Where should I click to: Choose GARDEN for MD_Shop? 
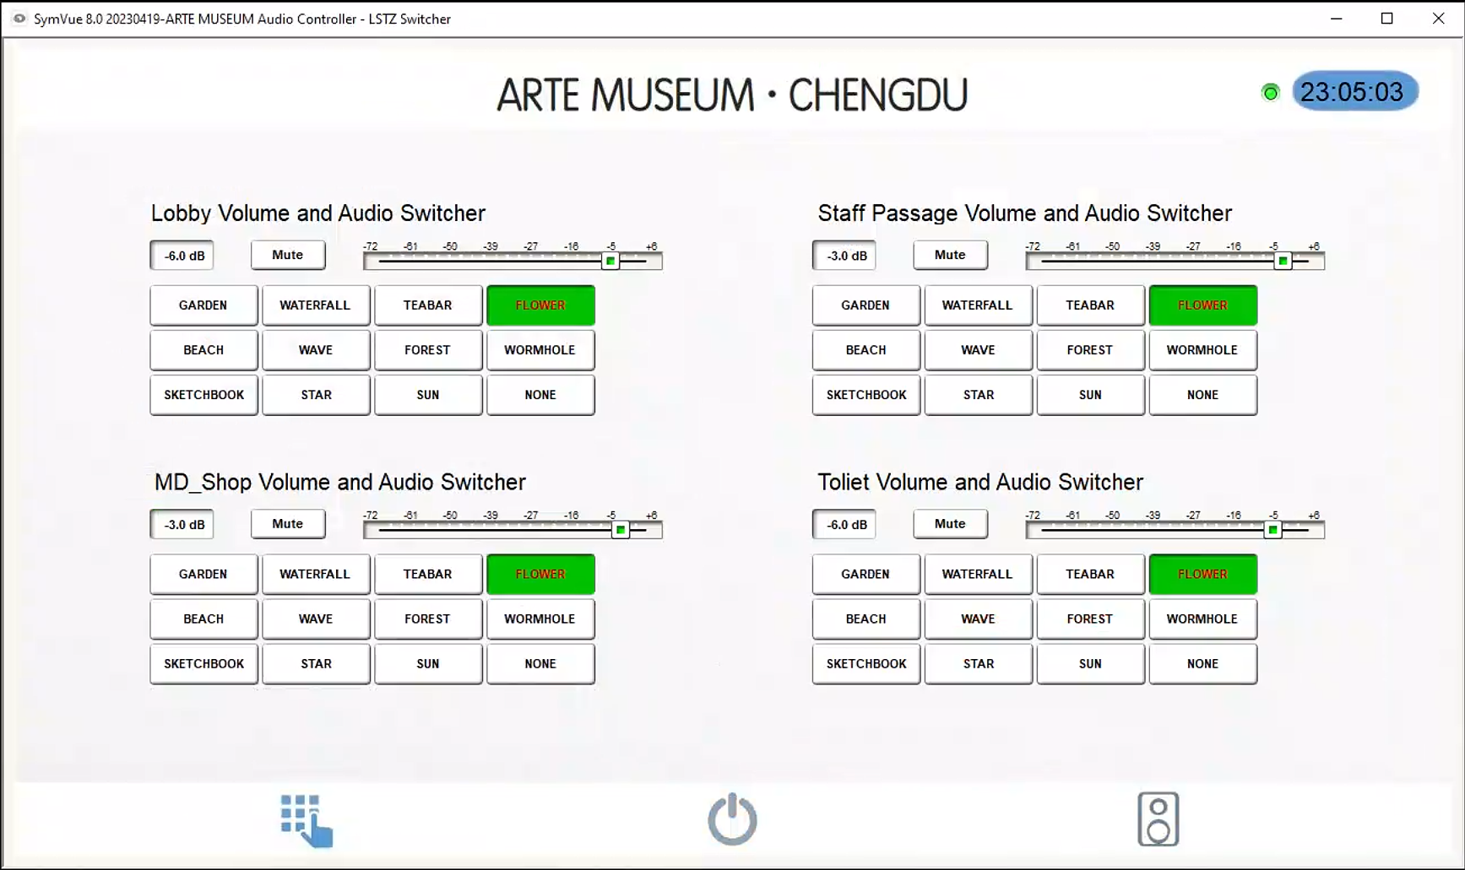pos(203,575)
